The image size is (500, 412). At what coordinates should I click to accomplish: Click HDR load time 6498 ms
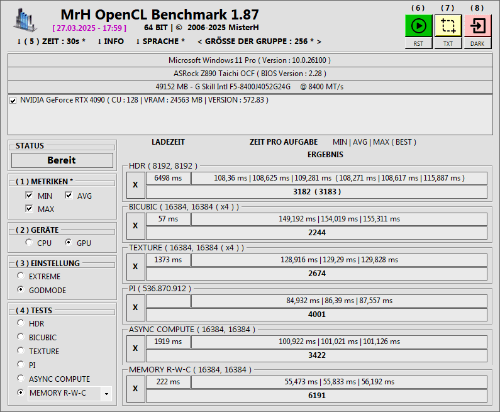[168, 178]
